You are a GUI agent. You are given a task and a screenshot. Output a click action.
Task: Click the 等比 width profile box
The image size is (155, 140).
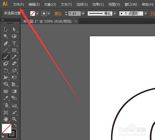pyautogui.click(x=100, y=13)
